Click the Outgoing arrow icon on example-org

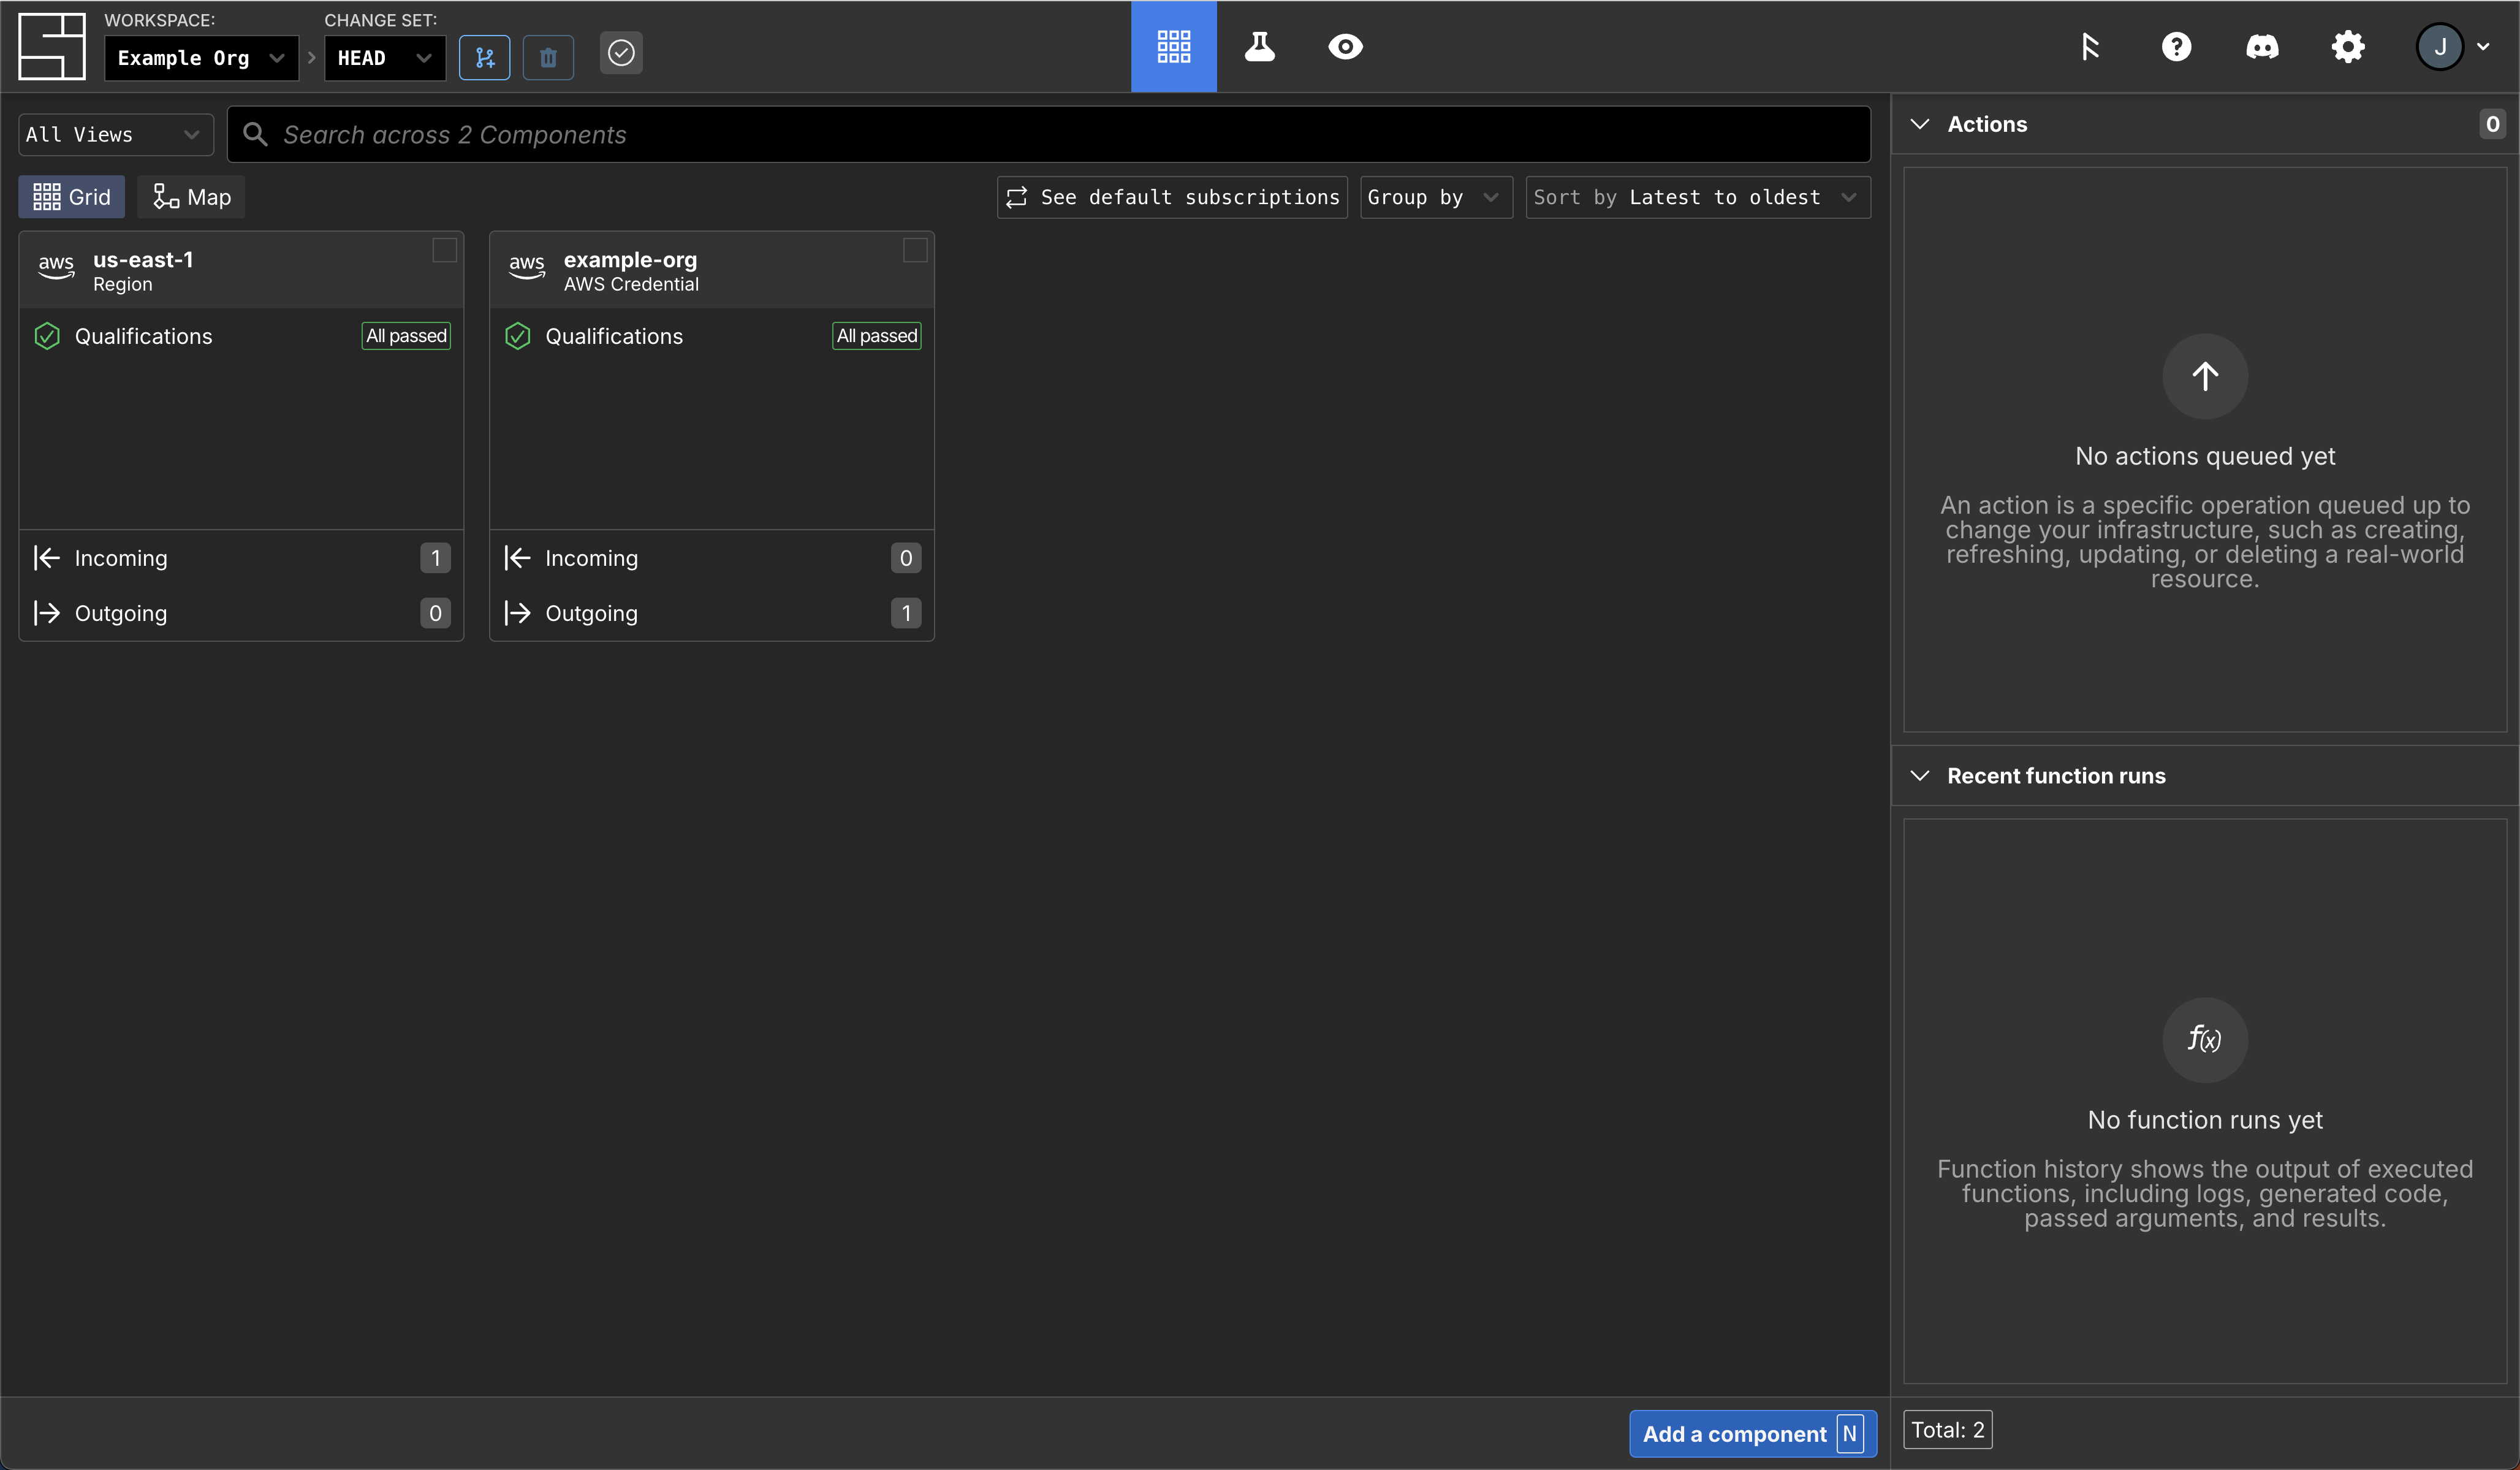518,613
